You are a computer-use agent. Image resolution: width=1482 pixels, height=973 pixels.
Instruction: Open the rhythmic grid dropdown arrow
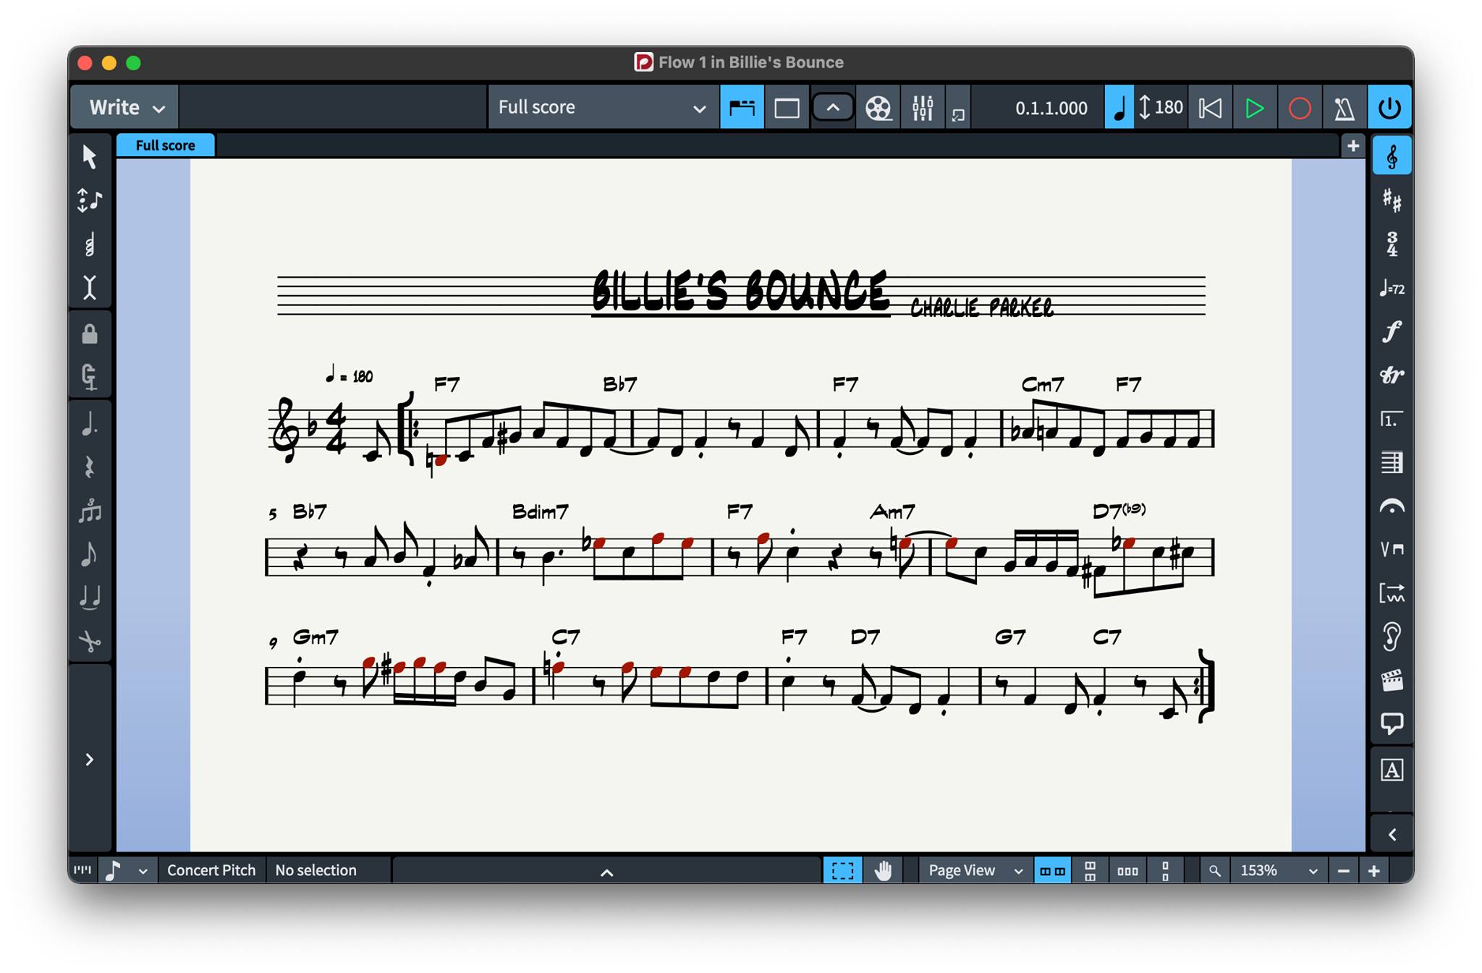(x=143, y=871)
